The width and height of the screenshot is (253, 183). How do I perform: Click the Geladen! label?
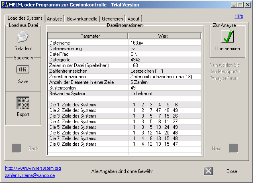(23, 49)
